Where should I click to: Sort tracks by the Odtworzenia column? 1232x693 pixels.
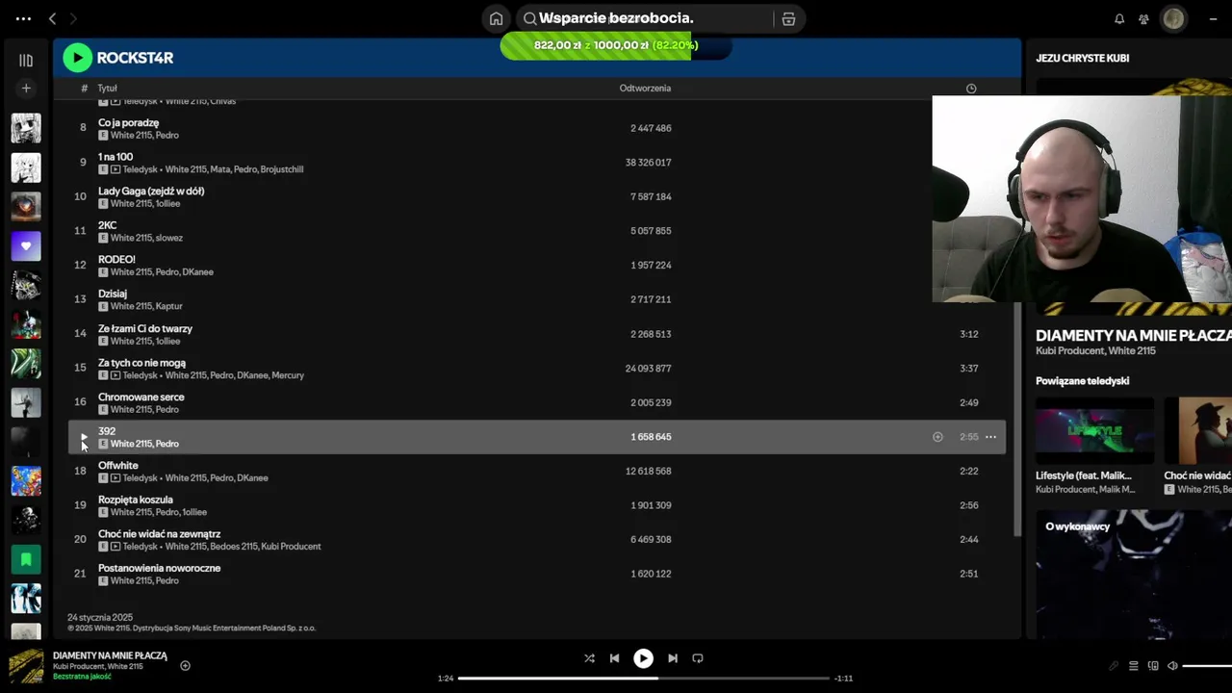pyautogui.click(x=645, y=89)
